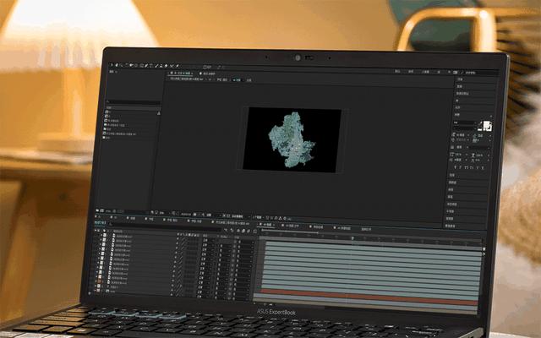Click the Project panel tab header
This screenshot has height=338, width=541.
(112, 72)
